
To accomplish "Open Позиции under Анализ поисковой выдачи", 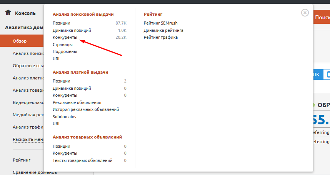I will (62, 23).
